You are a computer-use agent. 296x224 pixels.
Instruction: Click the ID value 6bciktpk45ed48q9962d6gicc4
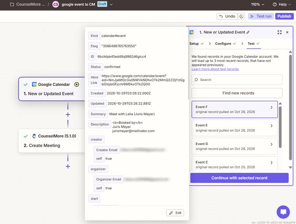pos(122,57)
